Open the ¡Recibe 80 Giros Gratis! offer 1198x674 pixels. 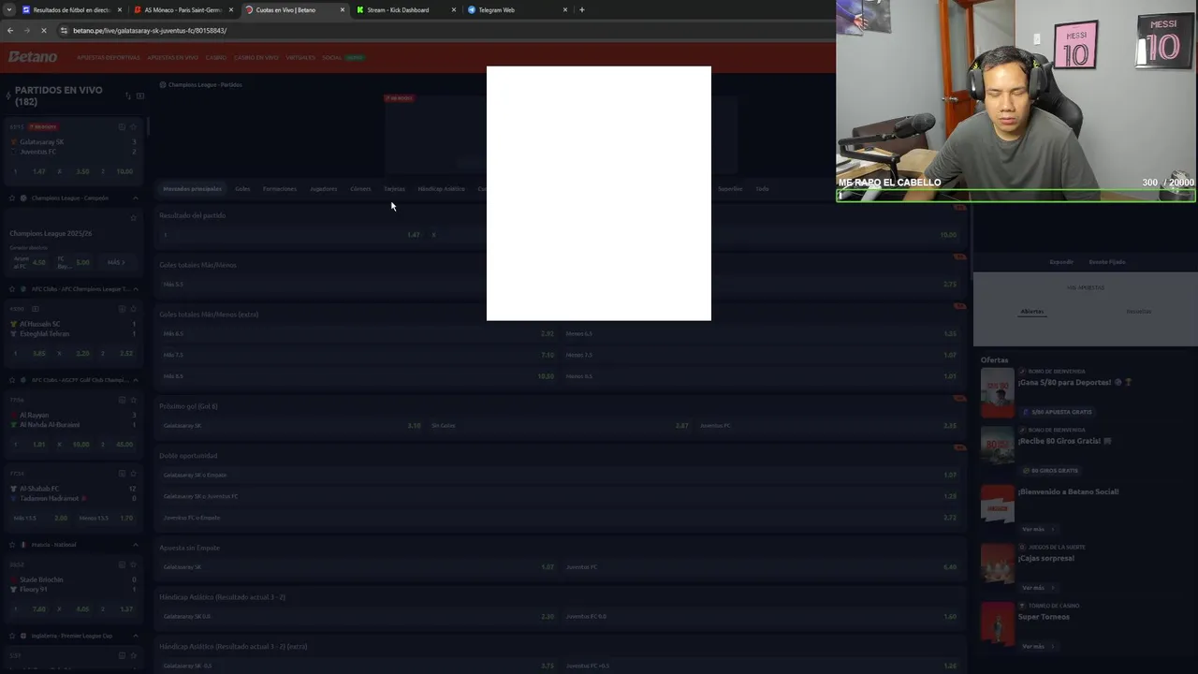click(1065, 441)
